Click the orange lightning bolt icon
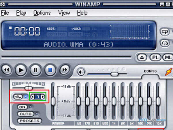173x130 pixels. click(x=169, y=72)
